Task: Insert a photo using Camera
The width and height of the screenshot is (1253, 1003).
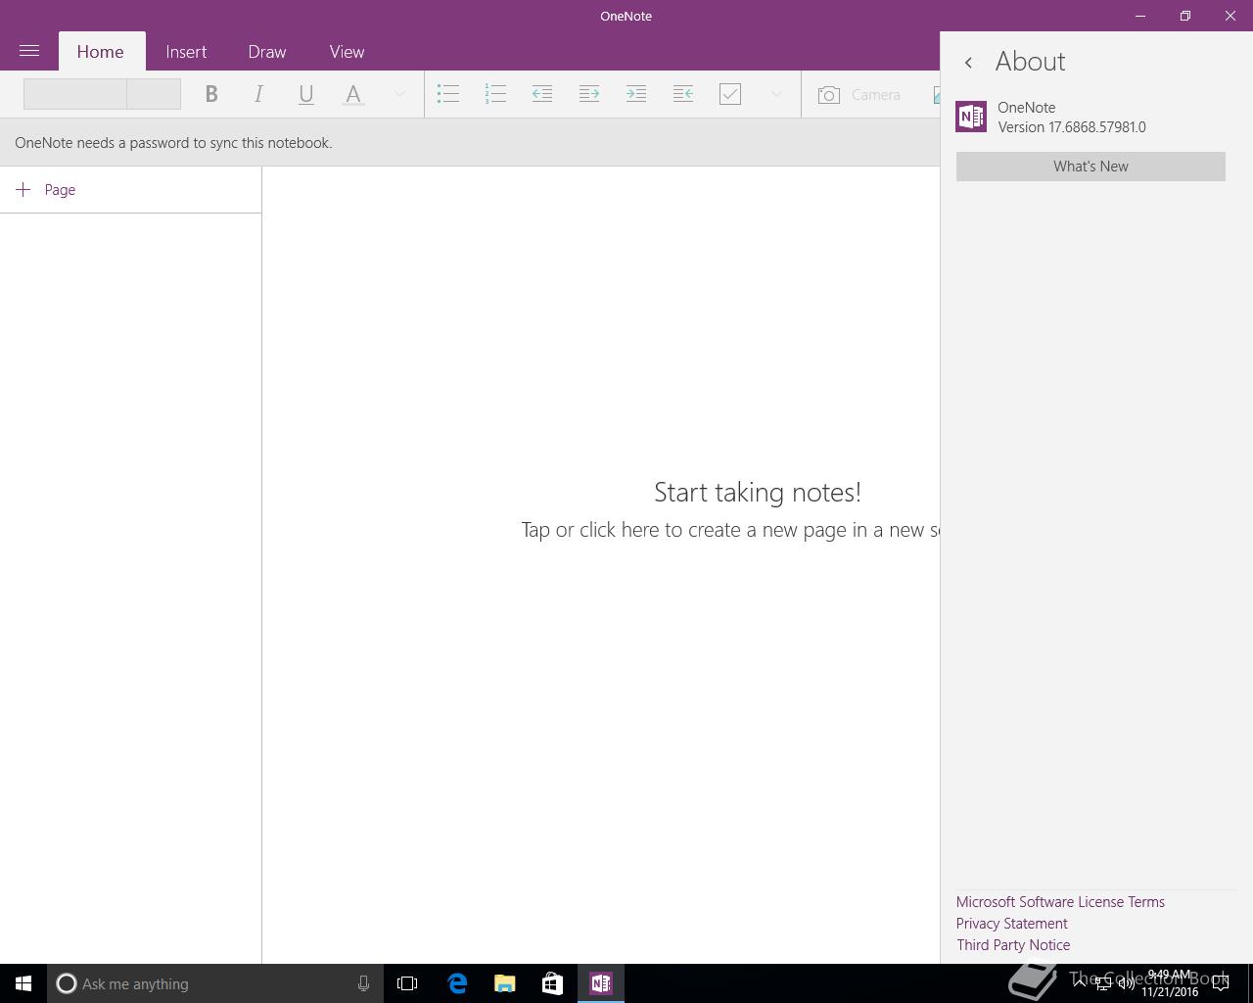Action: [x=859, y=95]
